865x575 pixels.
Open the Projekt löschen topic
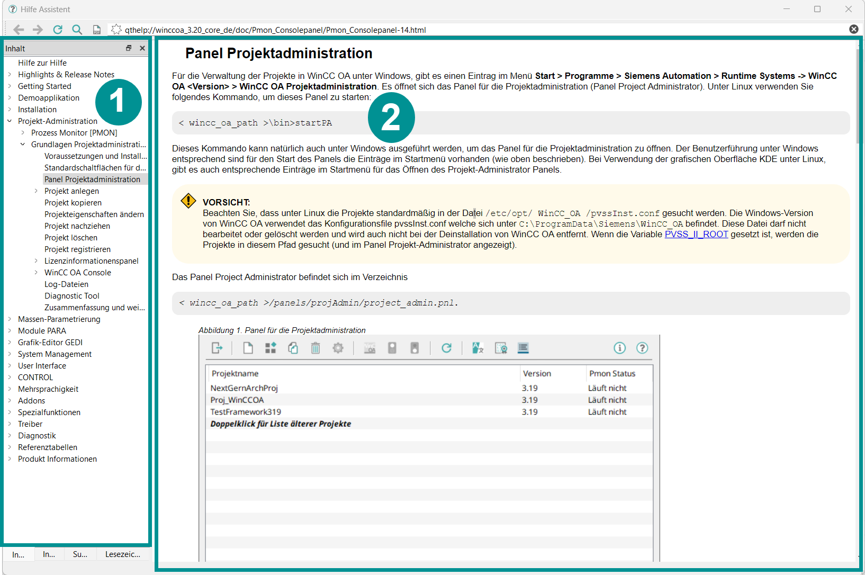pyautogui.click(x=71, y=238)
